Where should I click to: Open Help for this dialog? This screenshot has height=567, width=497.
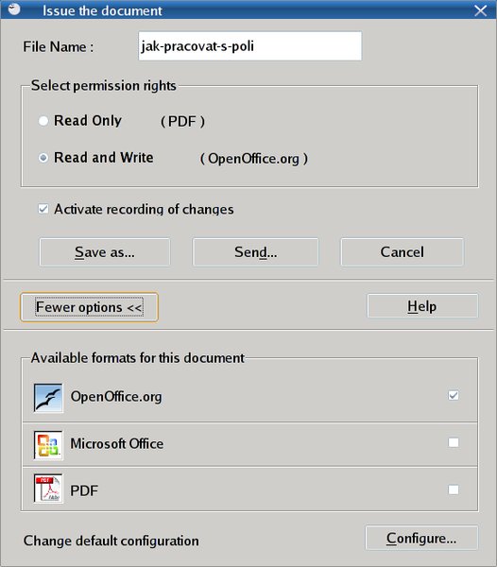[422, 306]
